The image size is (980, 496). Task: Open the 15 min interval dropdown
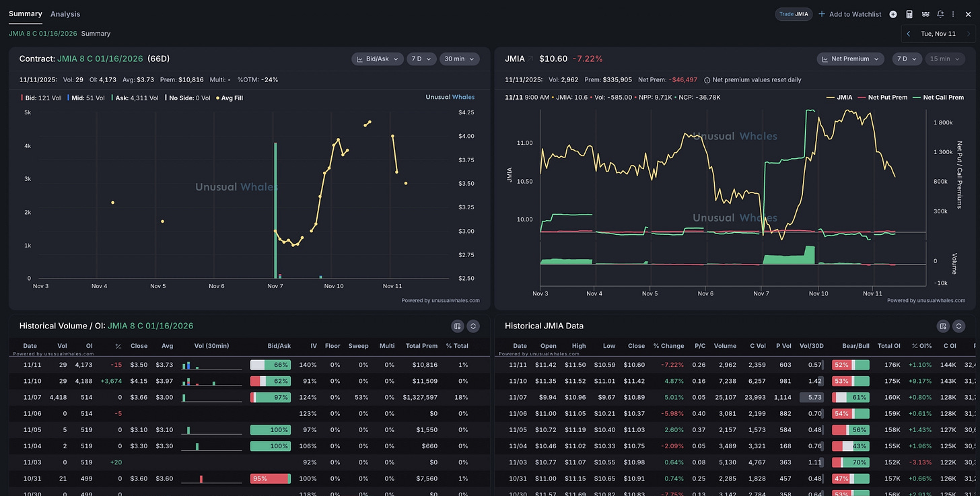pyautogui.click(x=946, y=59)
